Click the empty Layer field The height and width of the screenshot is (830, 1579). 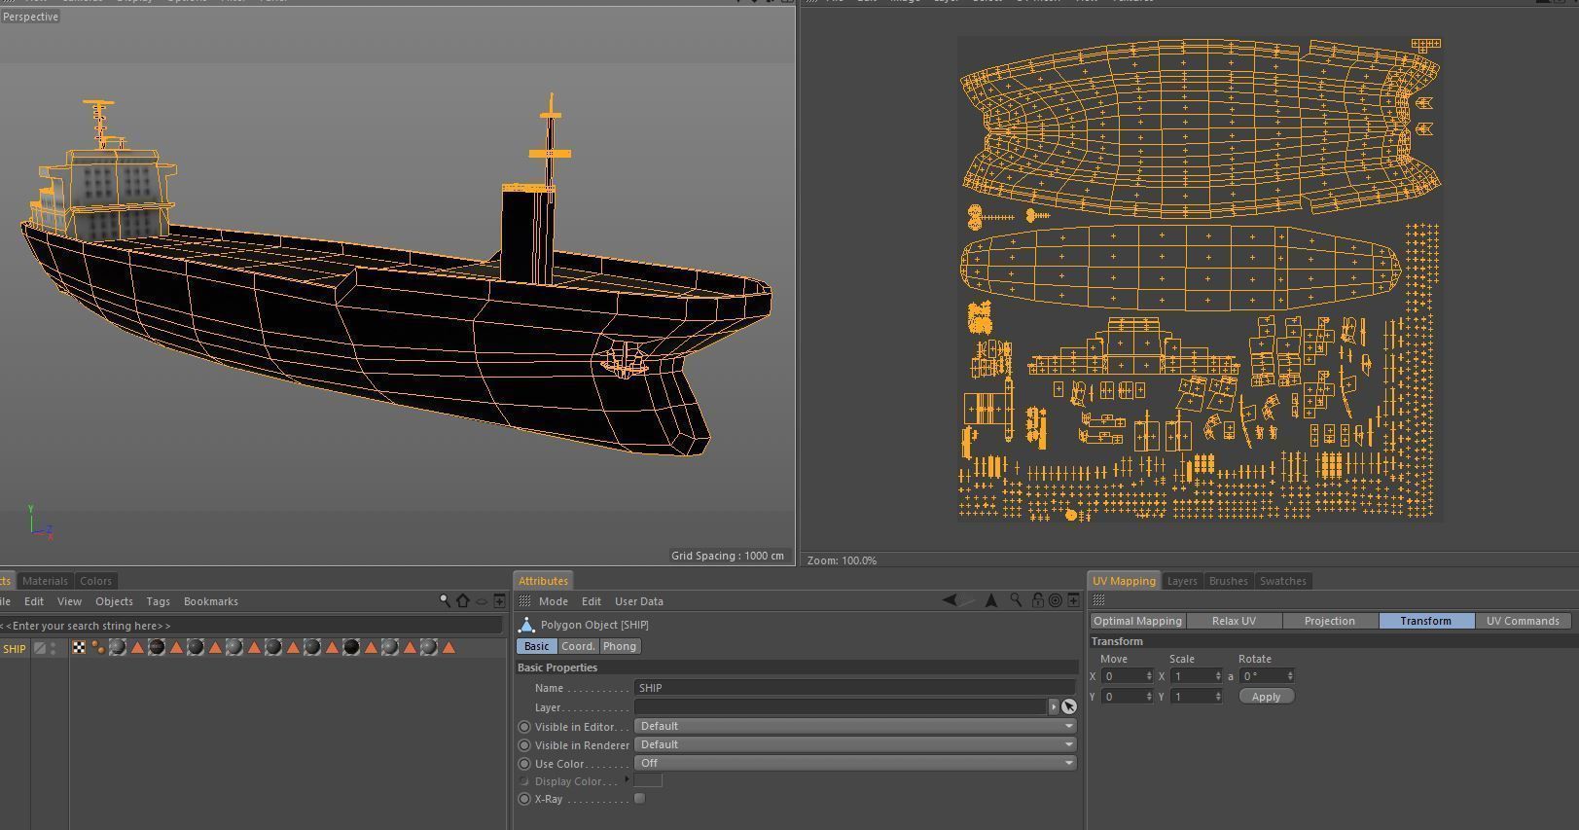[841, 706]
